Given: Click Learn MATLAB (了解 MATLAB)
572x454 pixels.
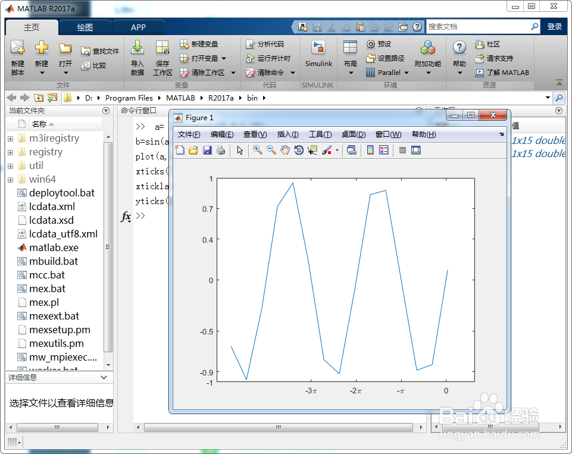Looking at the screenshot, I should pos(502,73).
